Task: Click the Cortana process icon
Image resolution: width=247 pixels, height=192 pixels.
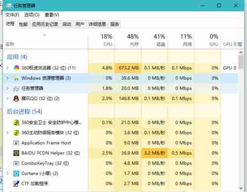Action: pyautogui.click(x=16, y=174)
